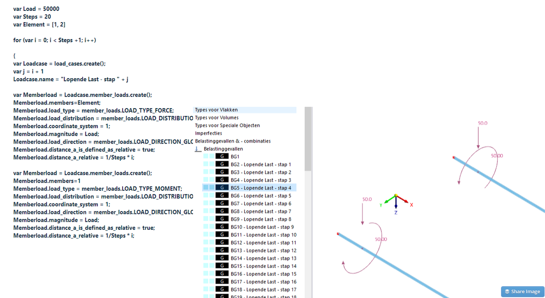Click the G badge of BG17 stap 16
The image size is (545, 298).
tap(222, 282)
